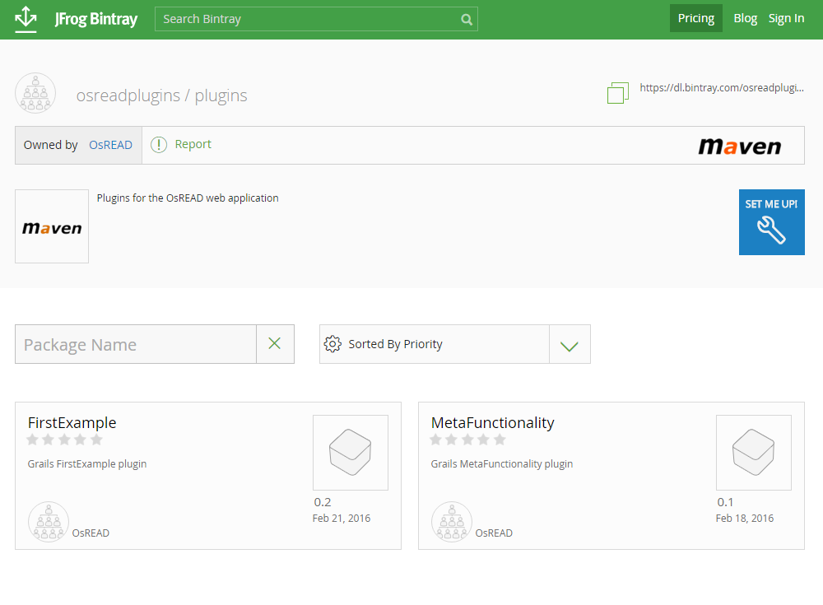
Task: Report this repository via Report link
Action: pos(193,144)
